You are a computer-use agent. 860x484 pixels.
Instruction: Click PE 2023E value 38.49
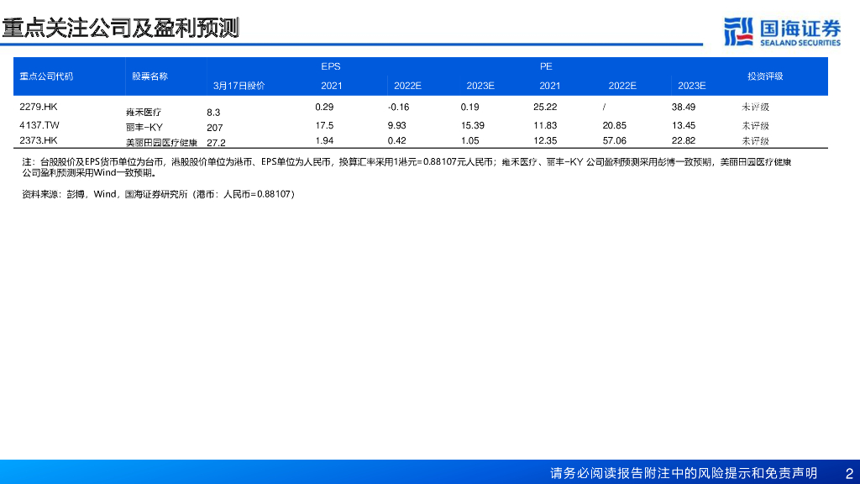click(684, 107)
